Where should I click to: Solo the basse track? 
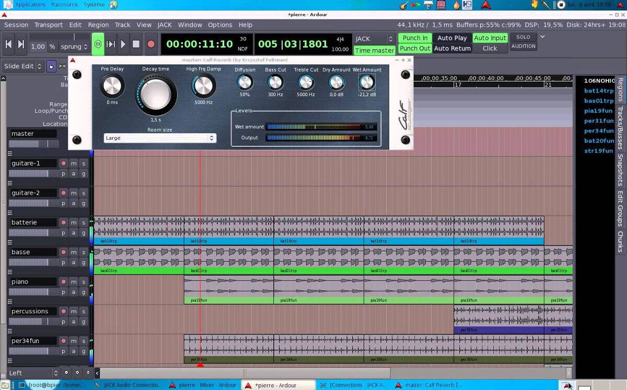click(83, 252)
